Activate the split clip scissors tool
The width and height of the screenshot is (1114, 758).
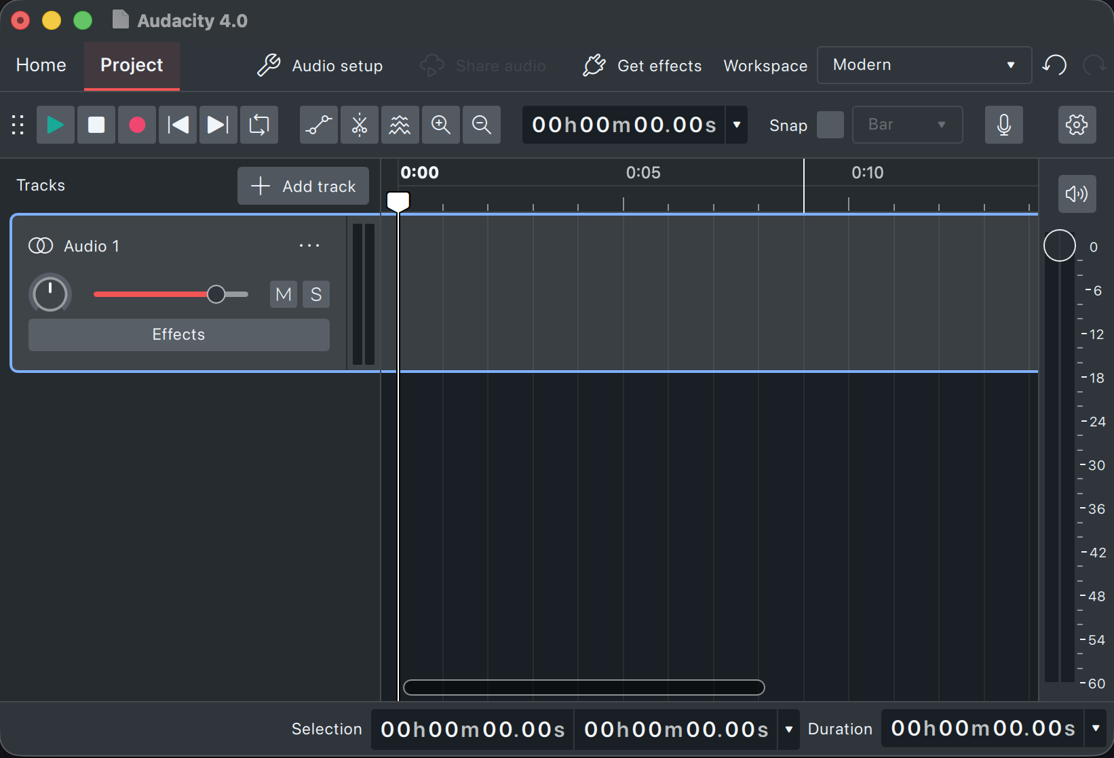[360, 125]
